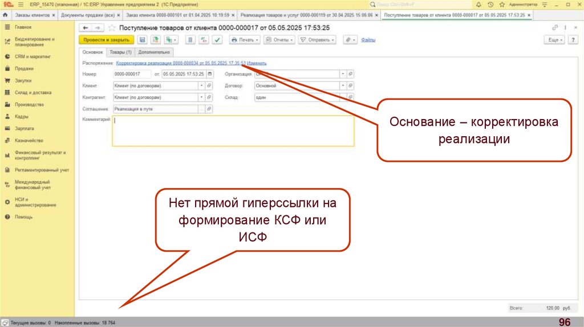This screenshot has height=327, width=584.
Task: Switch to the Основное tab
Action: 93,52
